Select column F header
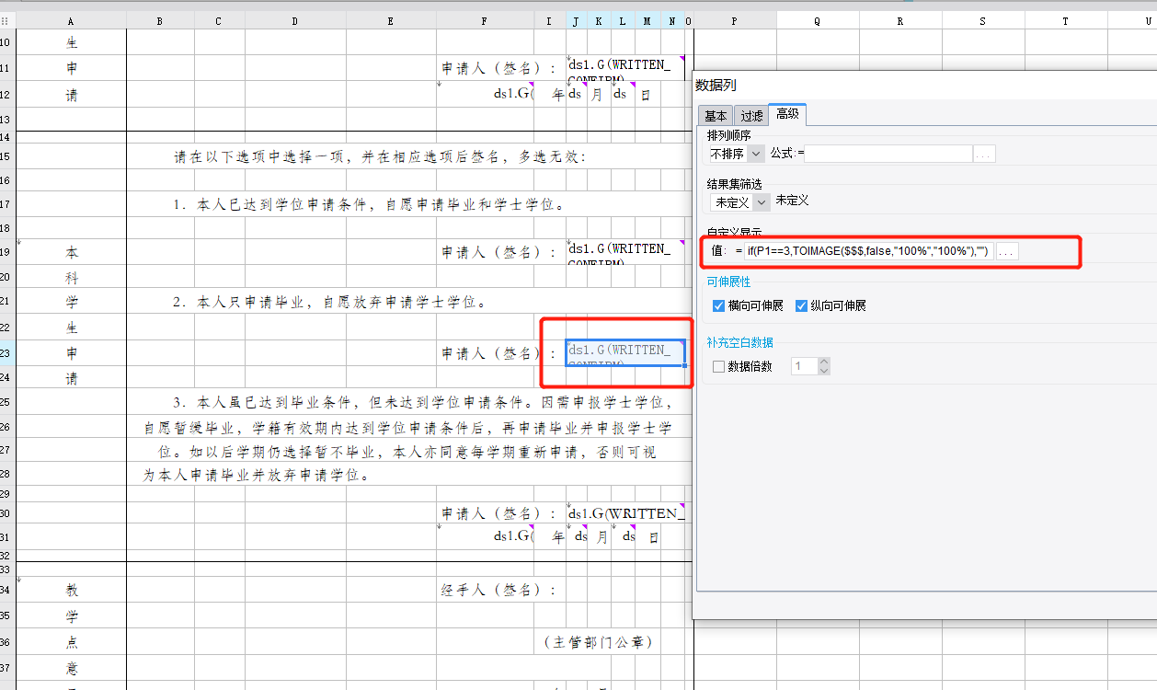 [x=485, y=20]
